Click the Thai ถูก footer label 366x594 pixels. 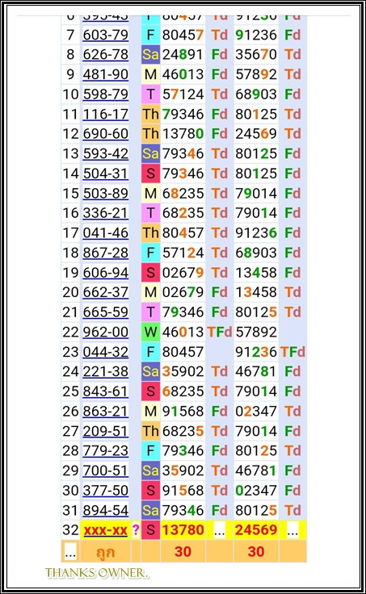[x=105, y=552]
